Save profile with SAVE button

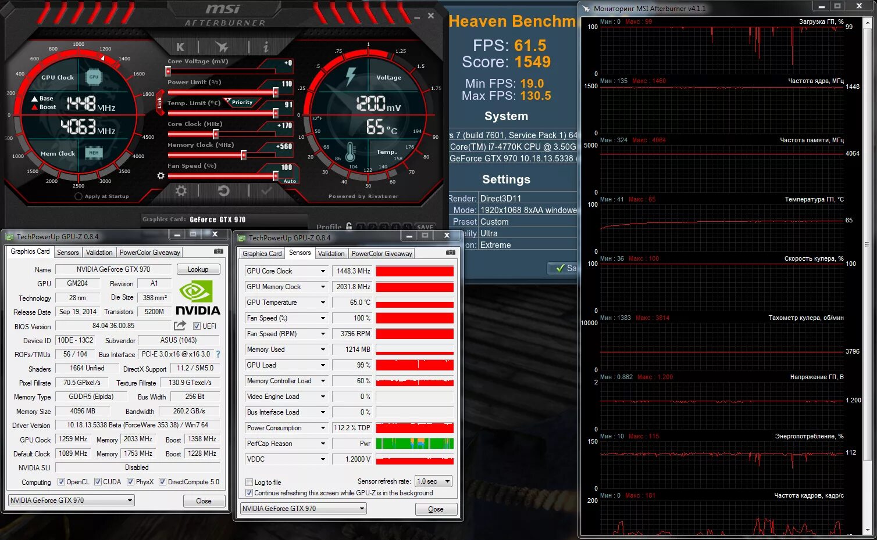[x=425, y=227]
